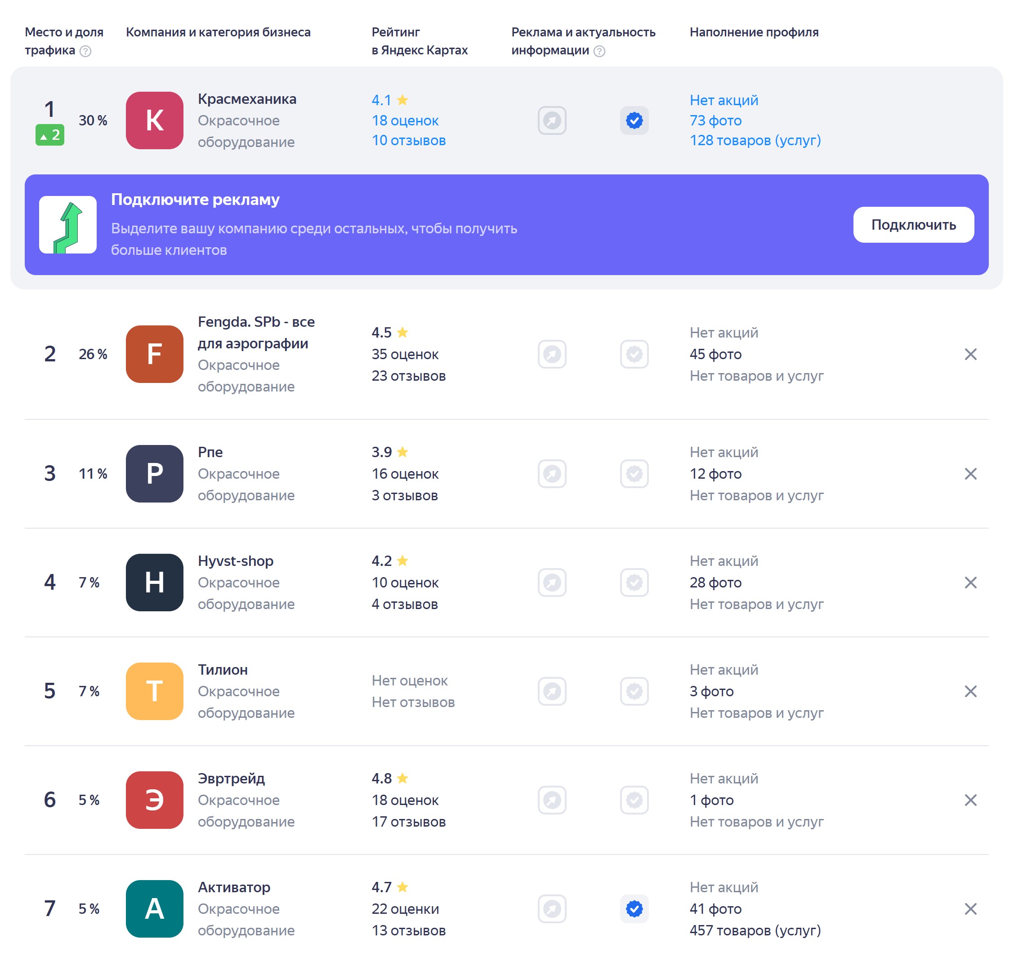Click the Активатор company logo
The height and width of the screenshot is (961, 1014).
coord(154,908)
